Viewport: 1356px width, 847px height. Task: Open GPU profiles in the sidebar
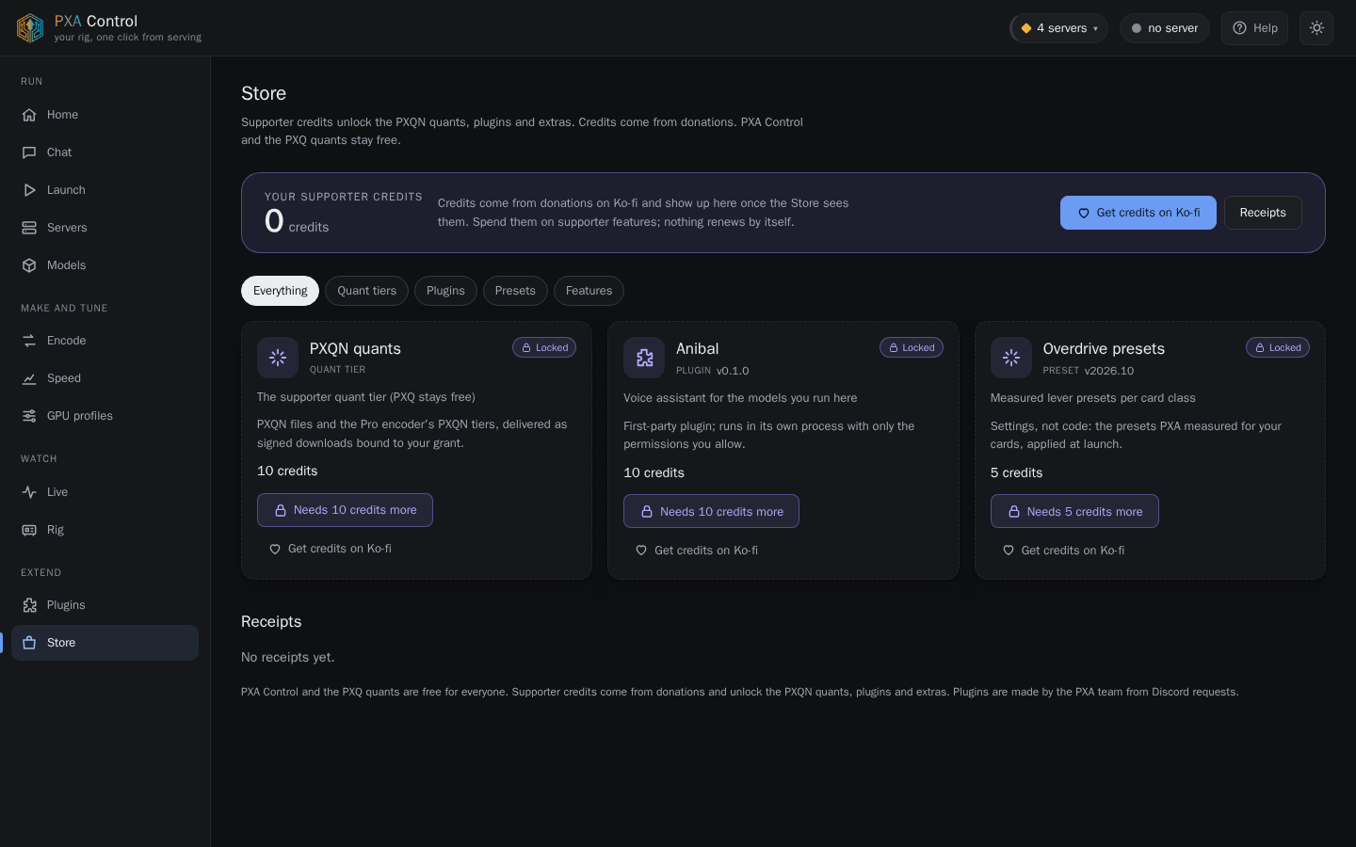click(x=105, y=416)
